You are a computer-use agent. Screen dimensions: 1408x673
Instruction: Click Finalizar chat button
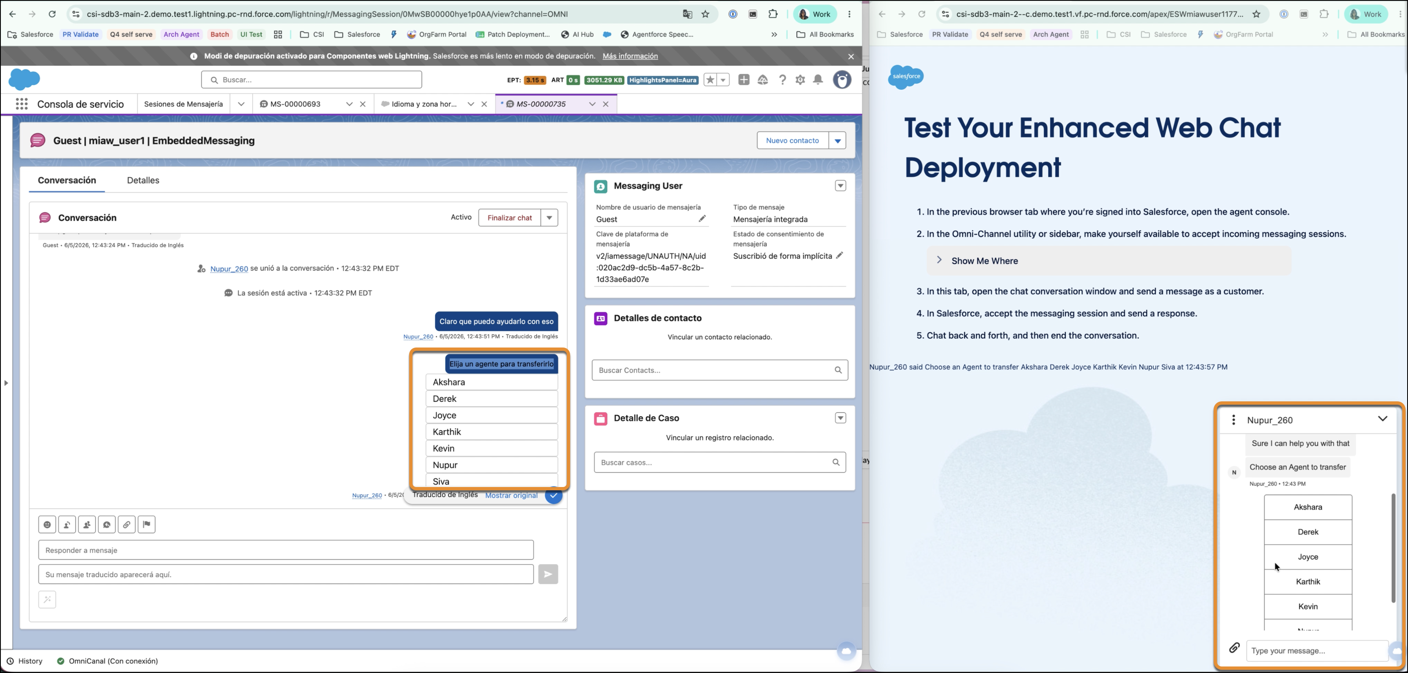(509, 218)
